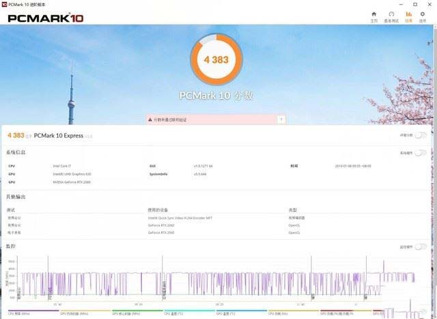Click the orange '4 383' score beside PCMark 10 Express
This screenshot has width=437, height=319.
click(16, 135)
